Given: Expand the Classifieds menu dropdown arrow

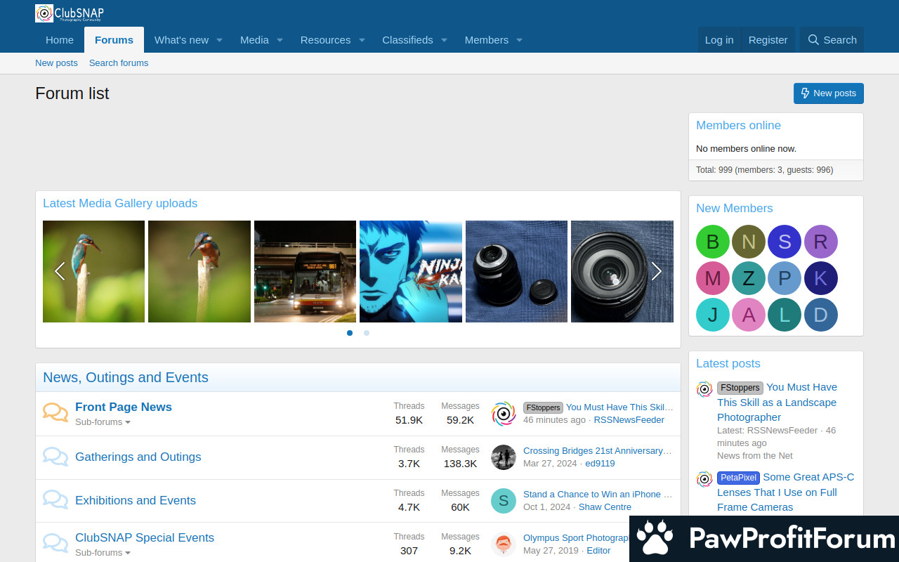Looking at the screenshot, I should [x=444, y=40].
